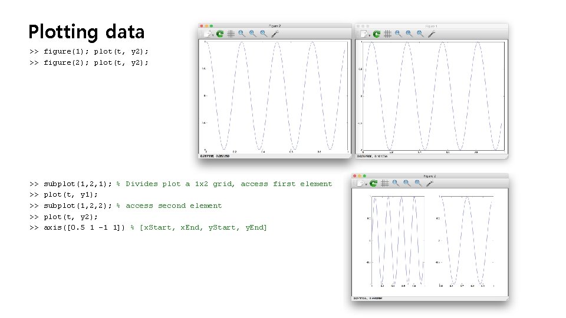
Task: Open wrench settings in subplot figure window
Action: [429, 183]
